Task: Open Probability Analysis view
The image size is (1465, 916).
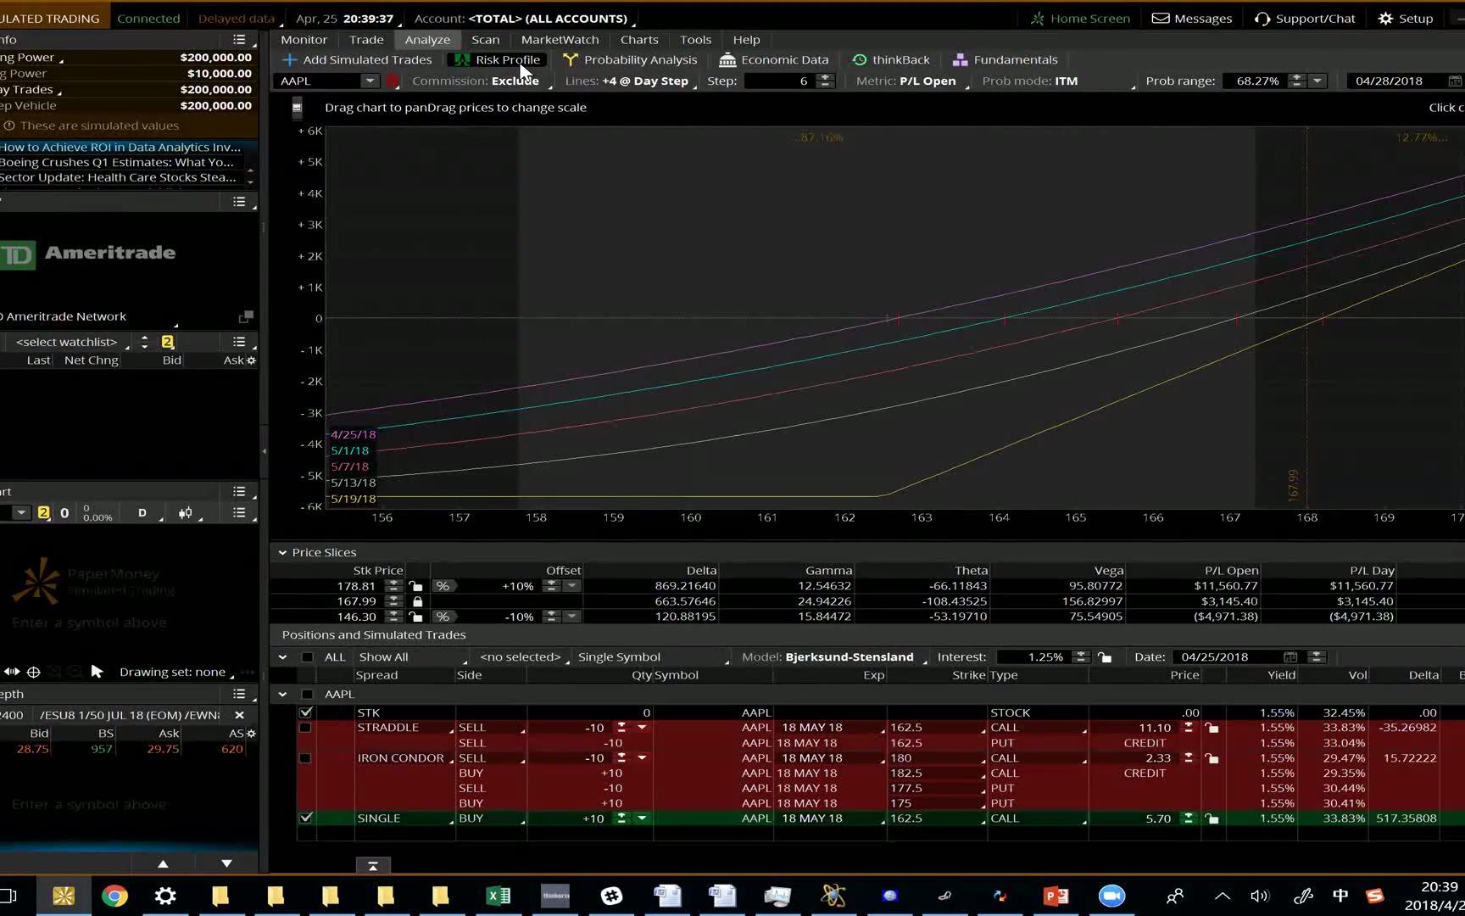Action: (629, 59)
